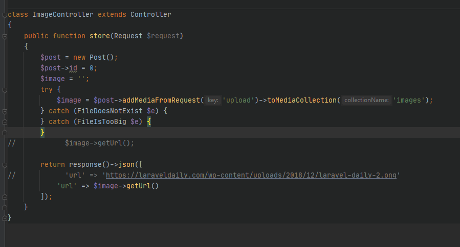The height and width of the screenshot is (247, 460).
Task: Click the FileIsTooBig exception class
Action: coord(101,121)
